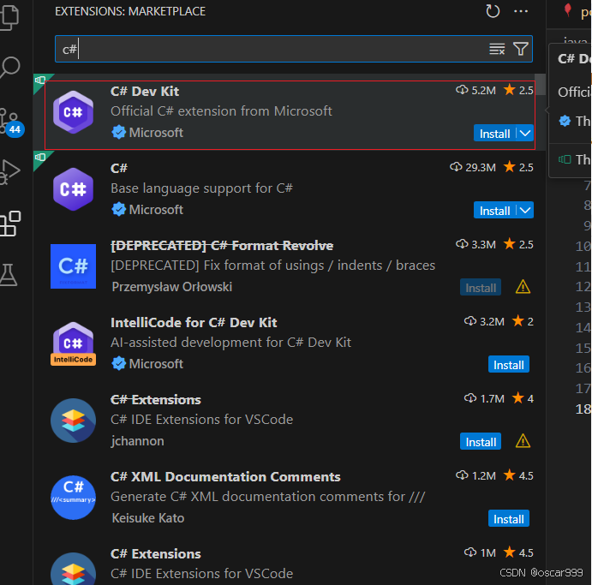The image size is (592, 585).
Task: Install jchannon's C# Extensions
Action: pos(481,442)
